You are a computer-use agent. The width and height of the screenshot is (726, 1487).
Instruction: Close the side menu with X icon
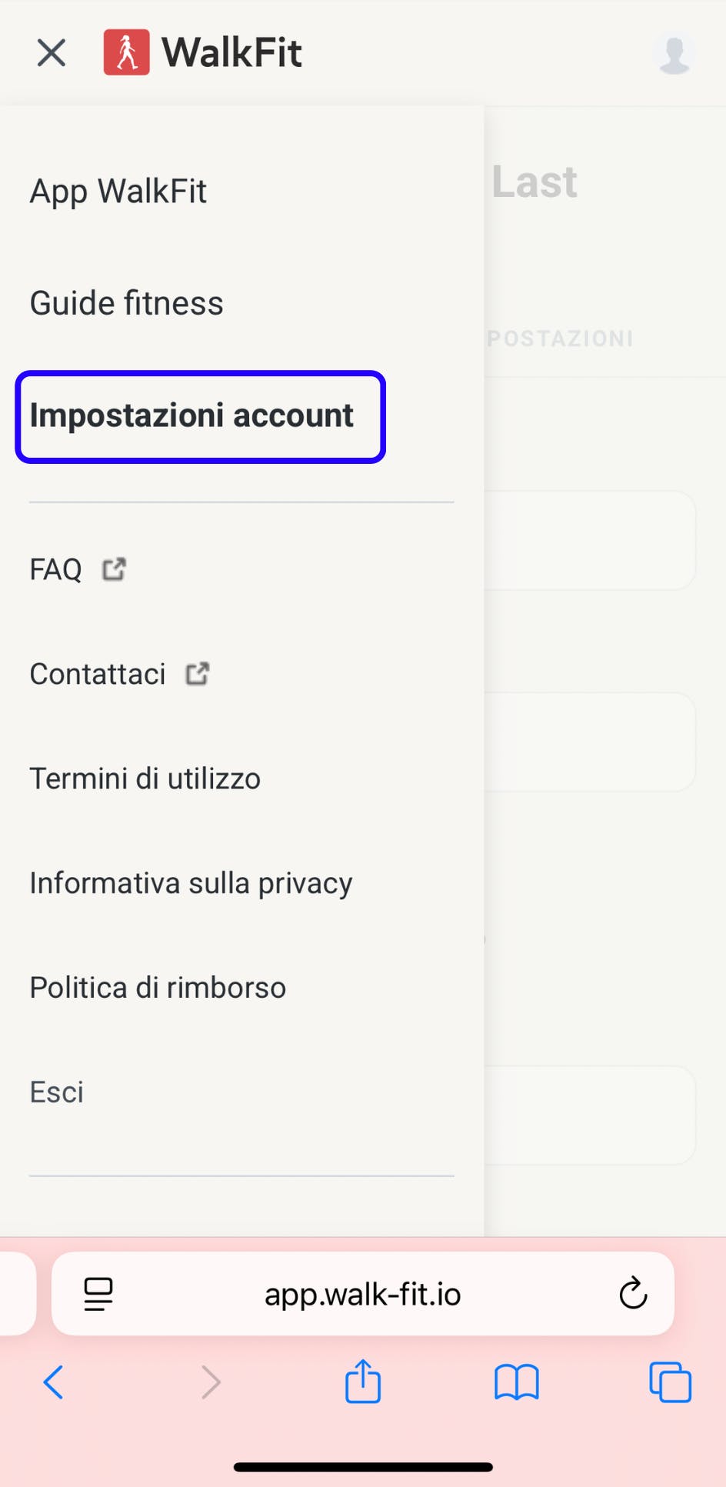click(52, 53)
